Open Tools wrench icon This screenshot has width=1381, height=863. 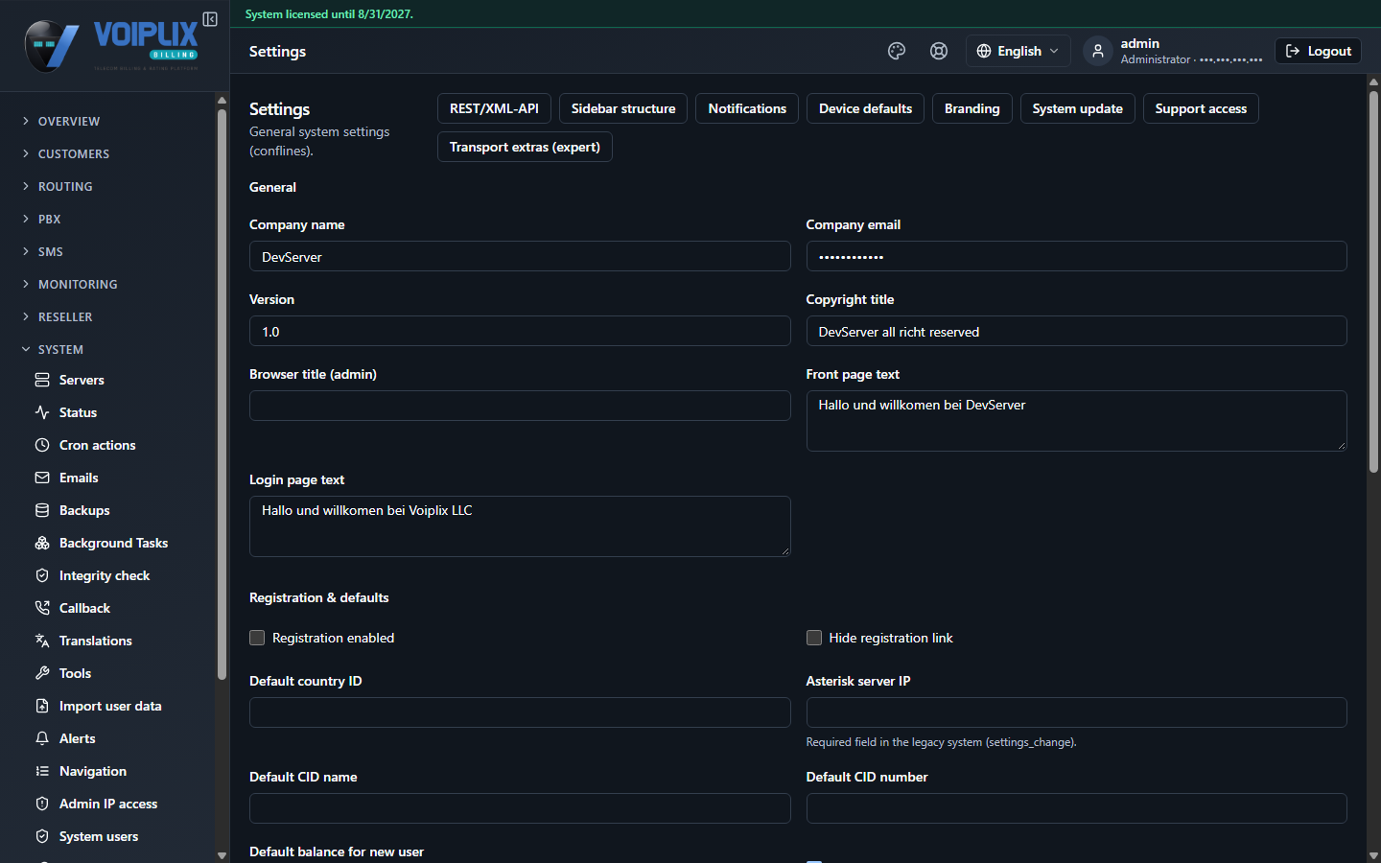pos(42,673)
